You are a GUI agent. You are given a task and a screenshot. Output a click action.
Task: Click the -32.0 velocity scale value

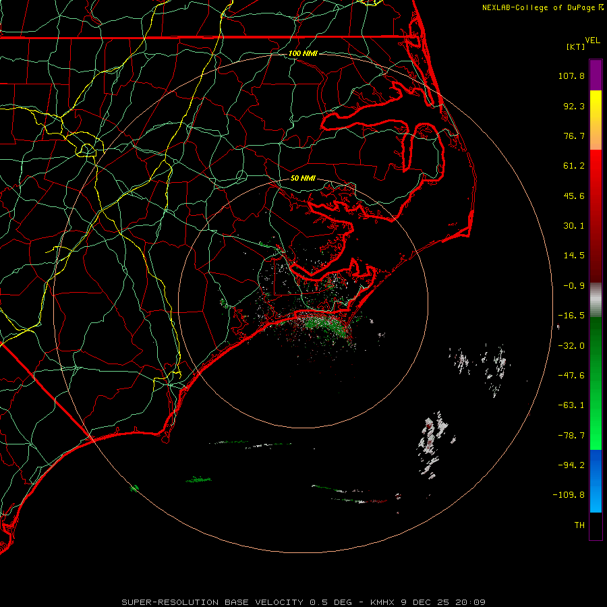tap(571, 346)
